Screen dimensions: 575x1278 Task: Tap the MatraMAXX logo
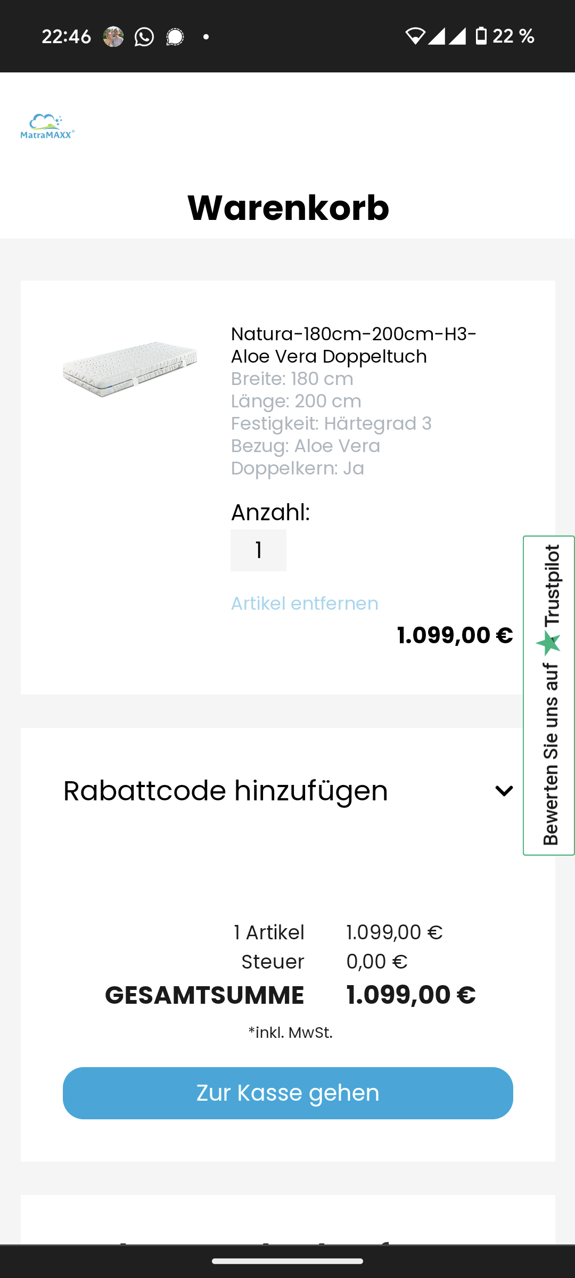point(47,127)
